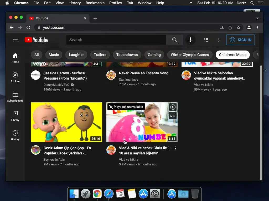Open YouTube settings three-dot menu
269x201 pixels.
point(219,40)
